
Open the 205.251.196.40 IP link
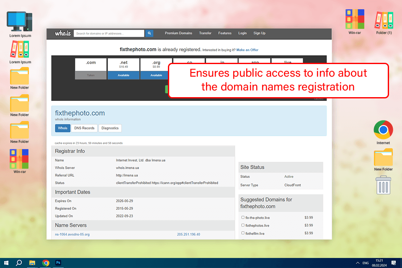(x=188, y=234)
